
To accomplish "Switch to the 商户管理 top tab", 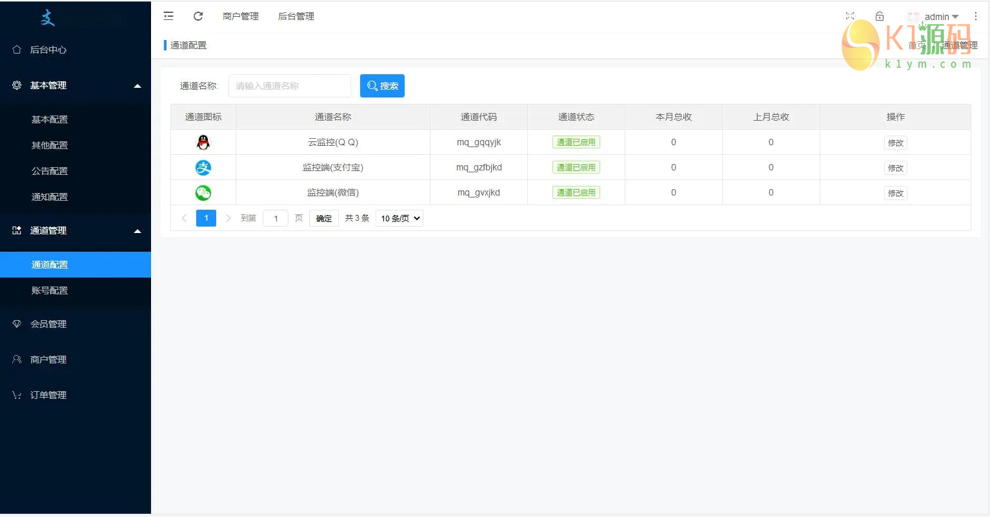I will (240, 16).
